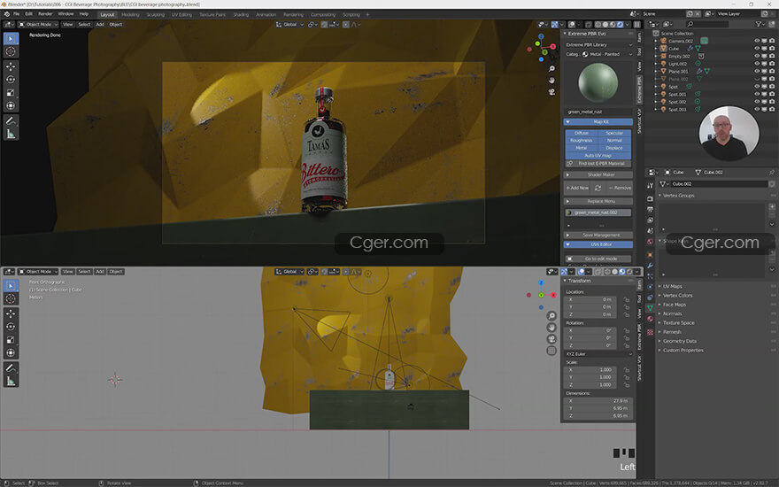Open Object Mode dropdown in top viewport

pos(38,25)
